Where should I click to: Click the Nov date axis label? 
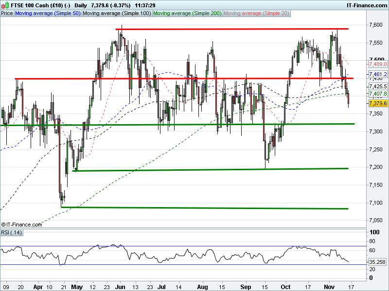click(x=329, y=287)
